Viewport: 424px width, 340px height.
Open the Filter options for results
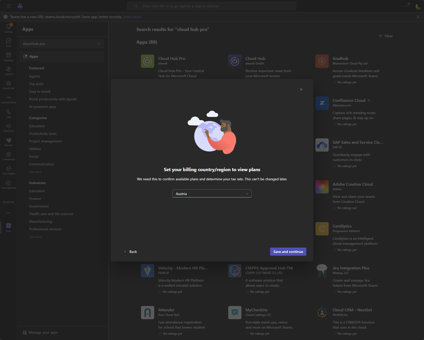[x=386, y=36]
